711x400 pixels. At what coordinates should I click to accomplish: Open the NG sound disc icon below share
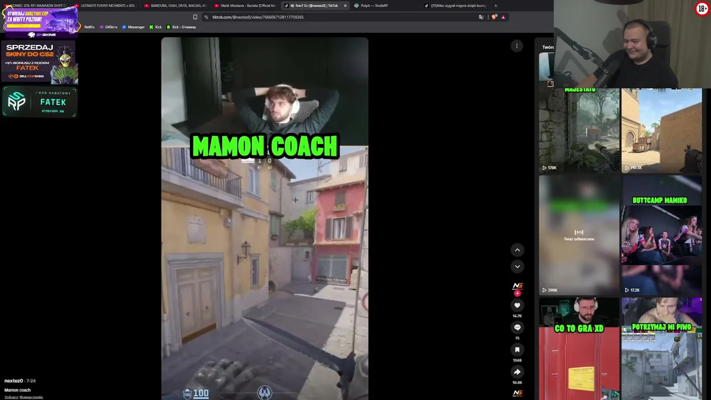[517, 393]
